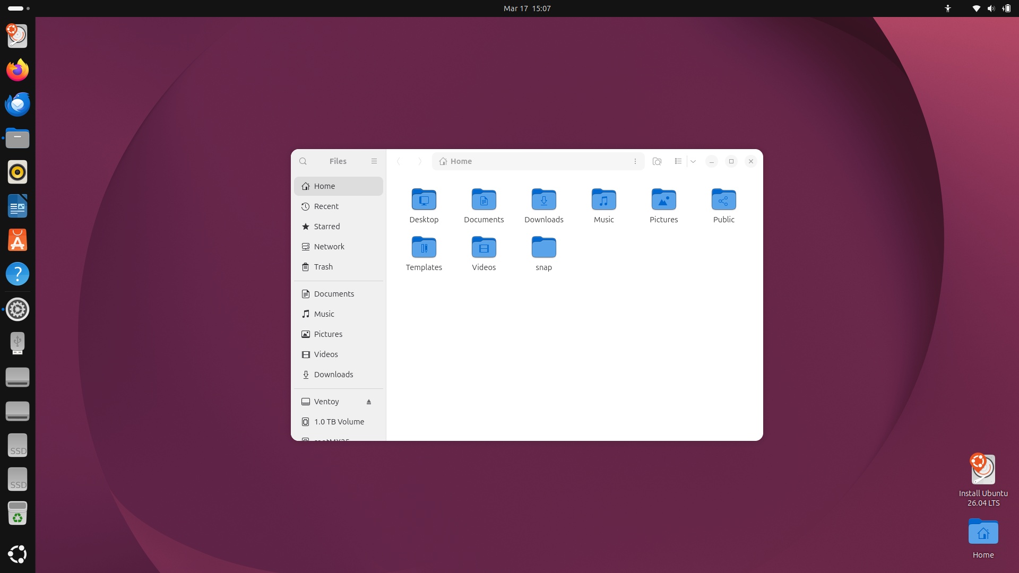Viewport: 1019px width, 573px height.
Task: Click the search everywhere camera-folder icon
Action: pos(657,161)
